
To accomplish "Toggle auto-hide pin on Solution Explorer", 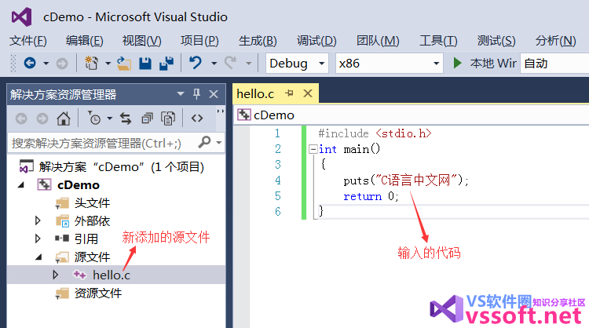I will point(196,94).
